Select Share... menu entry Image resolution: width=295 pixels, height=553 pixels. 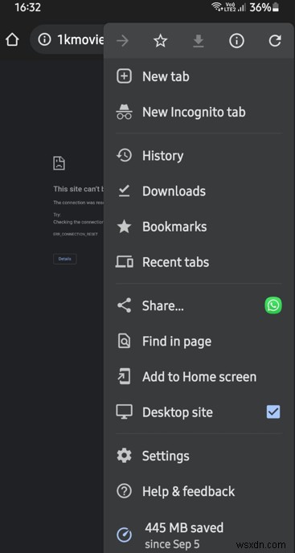click(183, 305)
